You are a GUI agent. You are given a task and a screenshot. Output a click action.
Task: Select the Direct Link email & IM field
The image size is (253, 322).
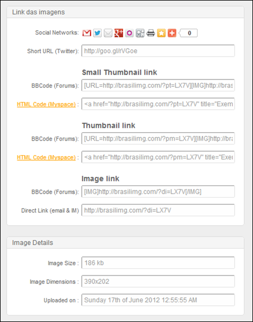coord(158,210)
